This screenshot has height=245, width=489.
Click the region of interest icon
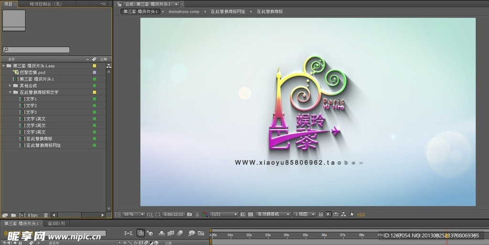click(x=243, y=214)
